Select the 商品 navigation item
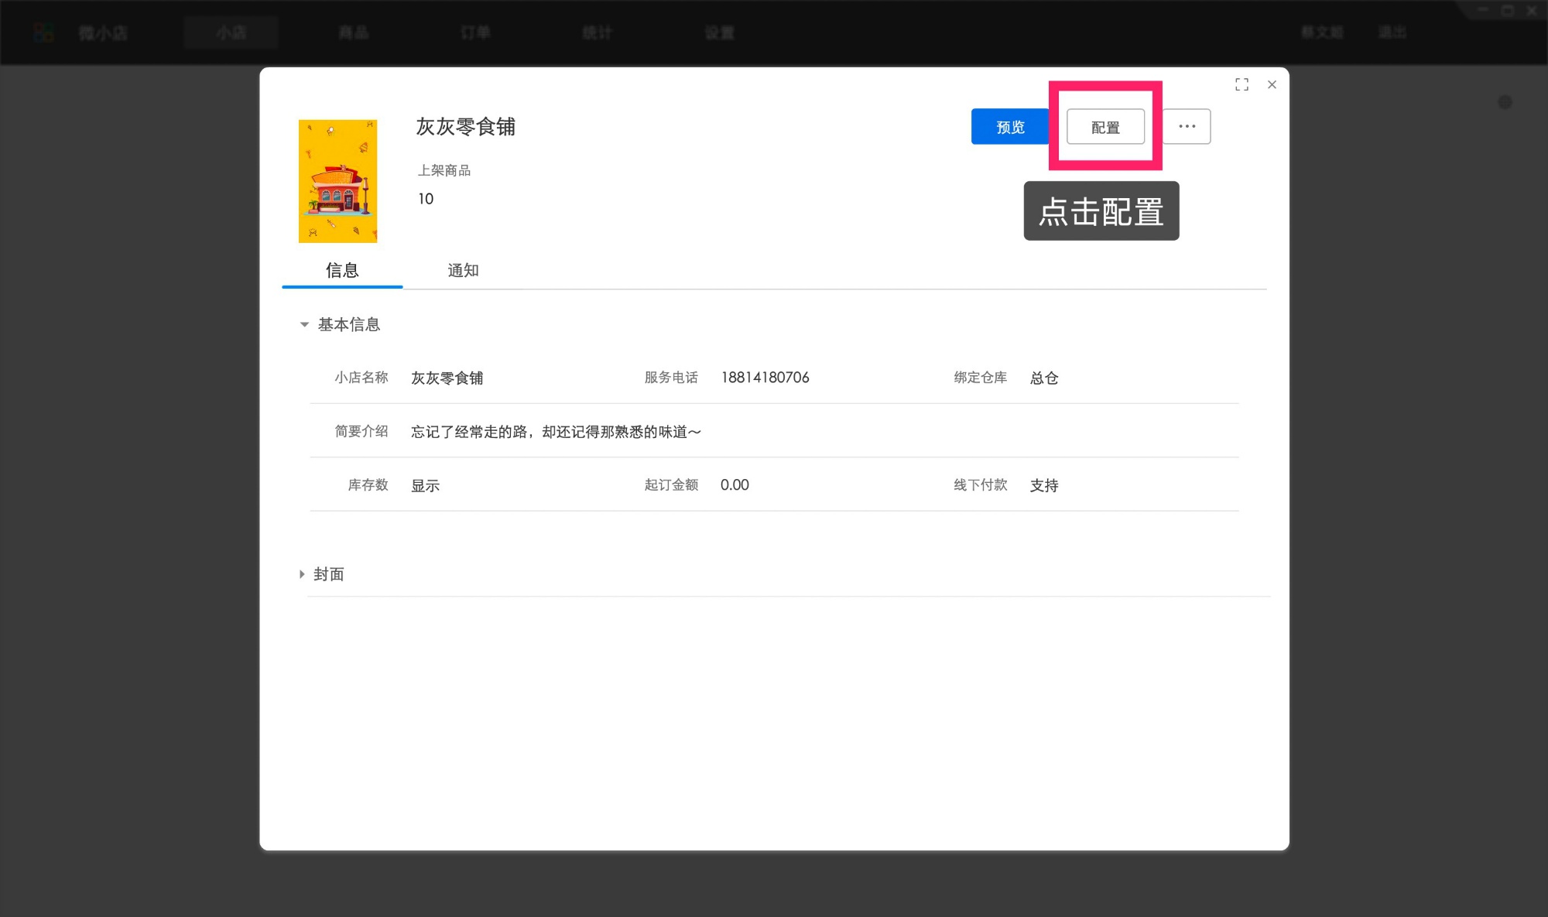 coord(353,32)
